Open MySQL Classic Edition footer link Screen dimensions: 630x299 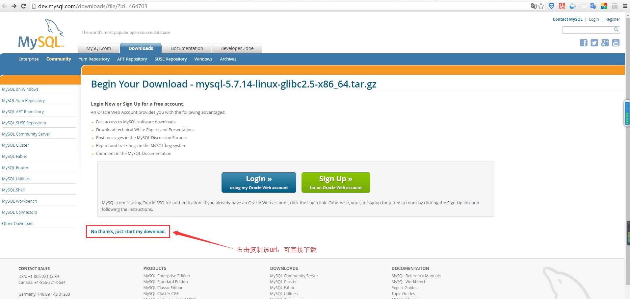point(163,288)
